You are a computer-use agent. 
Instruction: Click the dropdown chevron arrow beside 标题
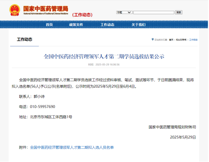[129, 12]
